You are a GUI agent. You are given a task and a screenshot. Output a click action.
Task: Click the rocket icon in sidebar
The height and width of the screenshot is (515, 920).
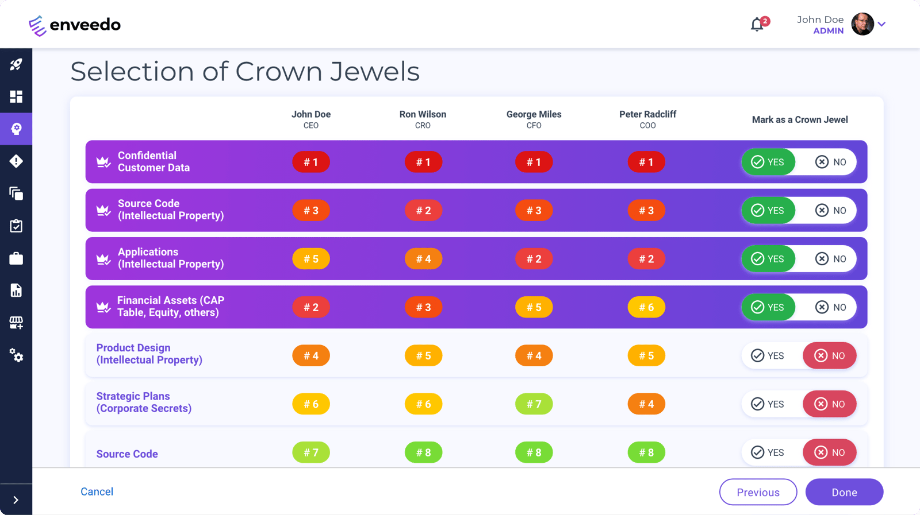16,64
